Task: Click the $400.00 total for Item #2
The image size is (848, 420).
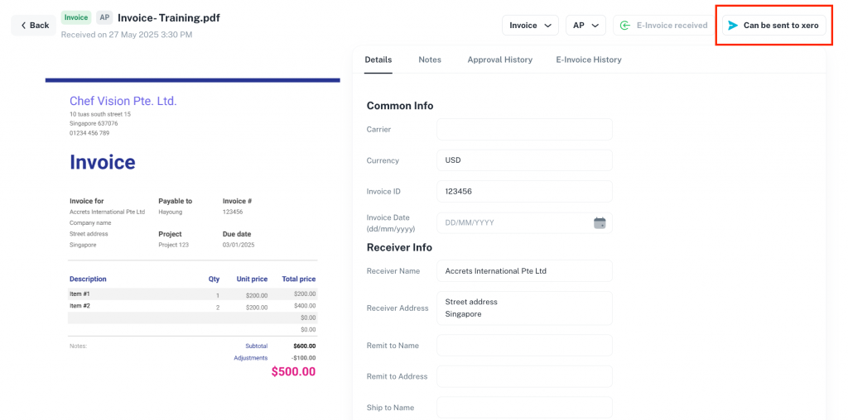Action: (305, 306)
